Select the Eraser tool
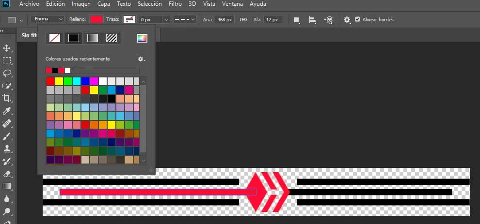The height and width of the screenshot is (224, 480). (x=7, y=174)
